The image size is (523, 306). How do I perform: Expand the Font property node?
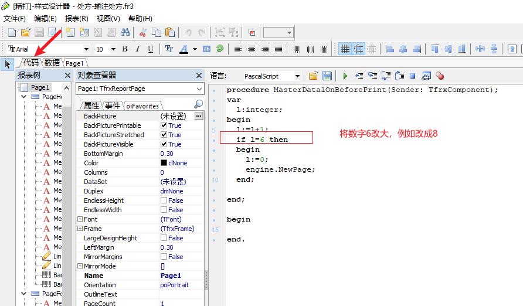(x=80, y=219)
